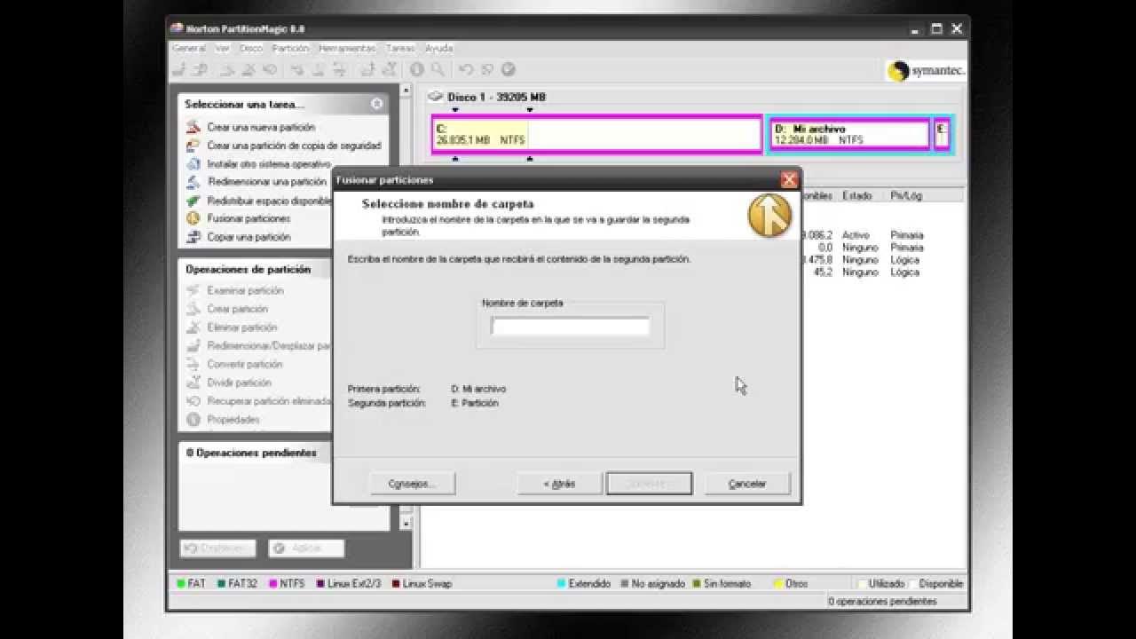Open the Disco menu
This screenshot has width=1136, height=639.
[251, 48]
